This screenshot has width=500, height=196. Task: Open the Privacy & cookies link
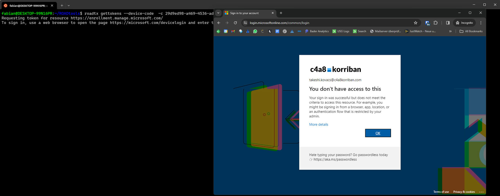pyautogui.click(x=464, y=192)
